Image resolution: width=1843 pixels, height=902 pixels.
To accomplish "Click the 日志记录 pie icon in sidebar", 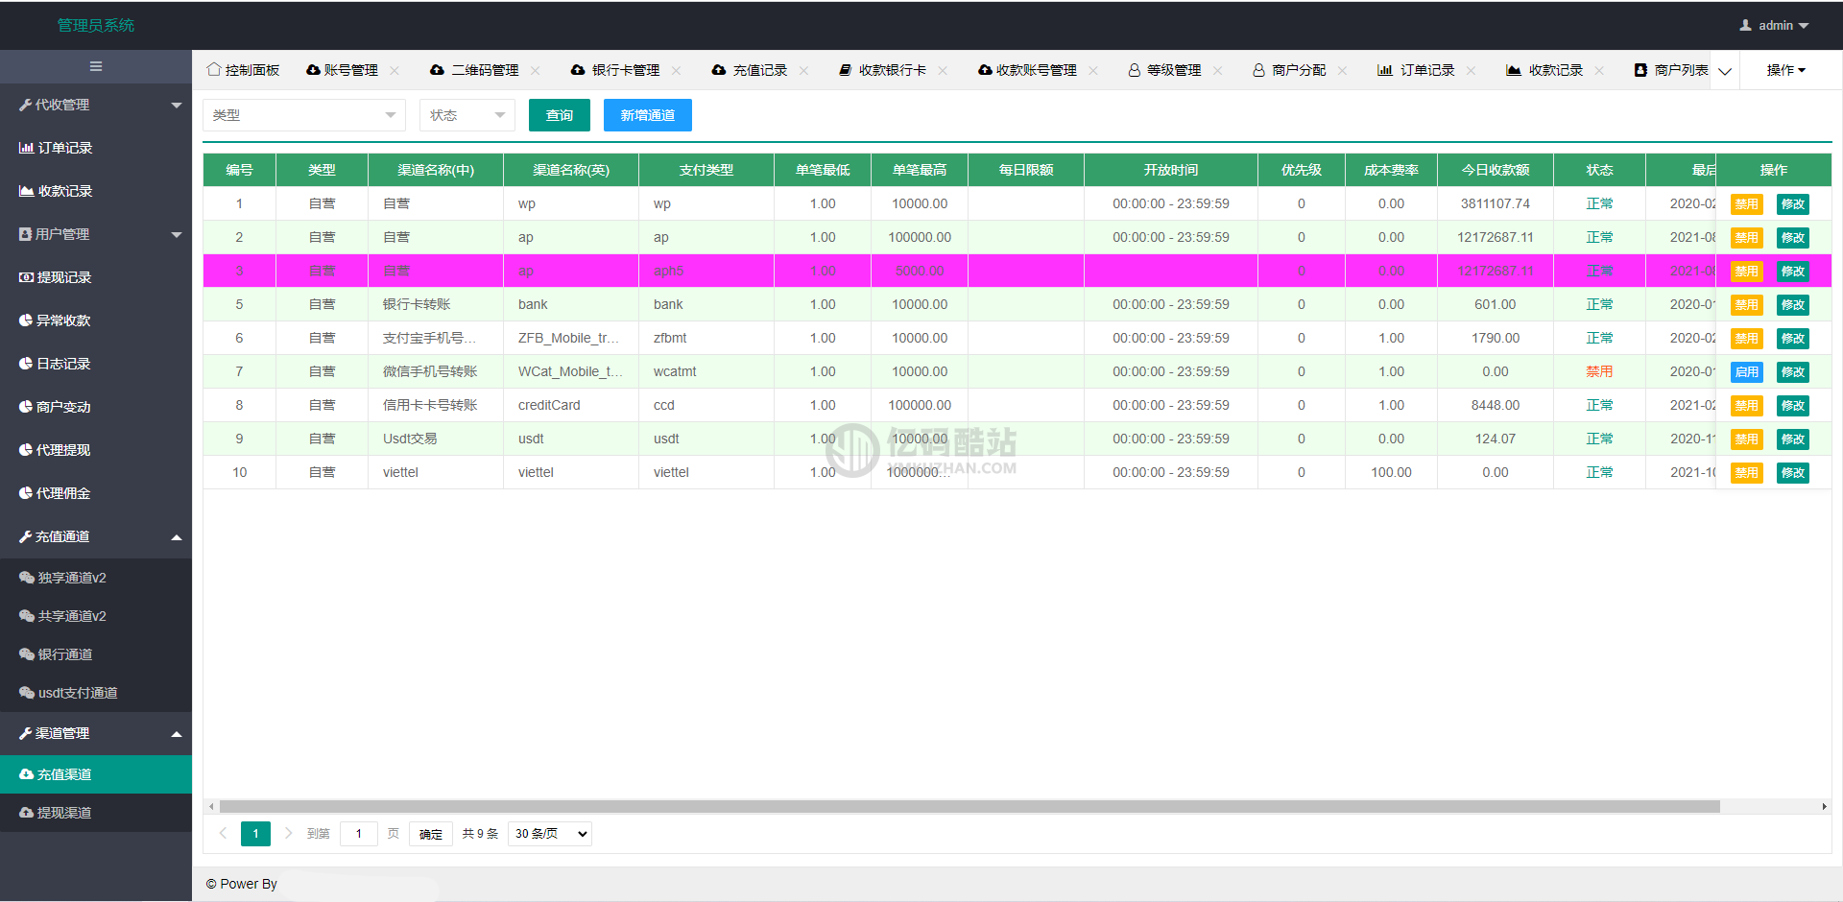I will (26, 364).
